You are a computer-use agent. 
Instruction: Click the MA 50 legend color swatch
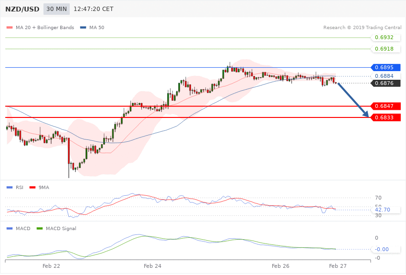[x=83, y=27]
